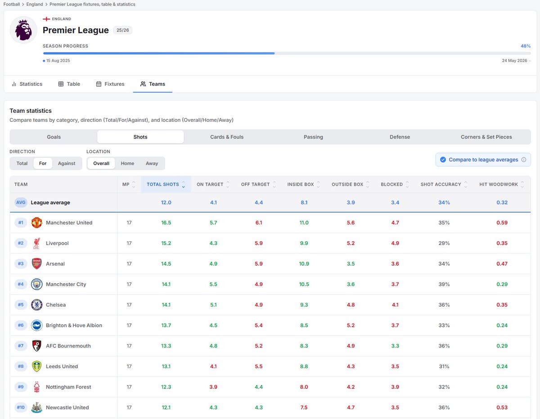Click the Chelsea club crest
This screenshot has height=419, width=540.
[x=36, y=305]
